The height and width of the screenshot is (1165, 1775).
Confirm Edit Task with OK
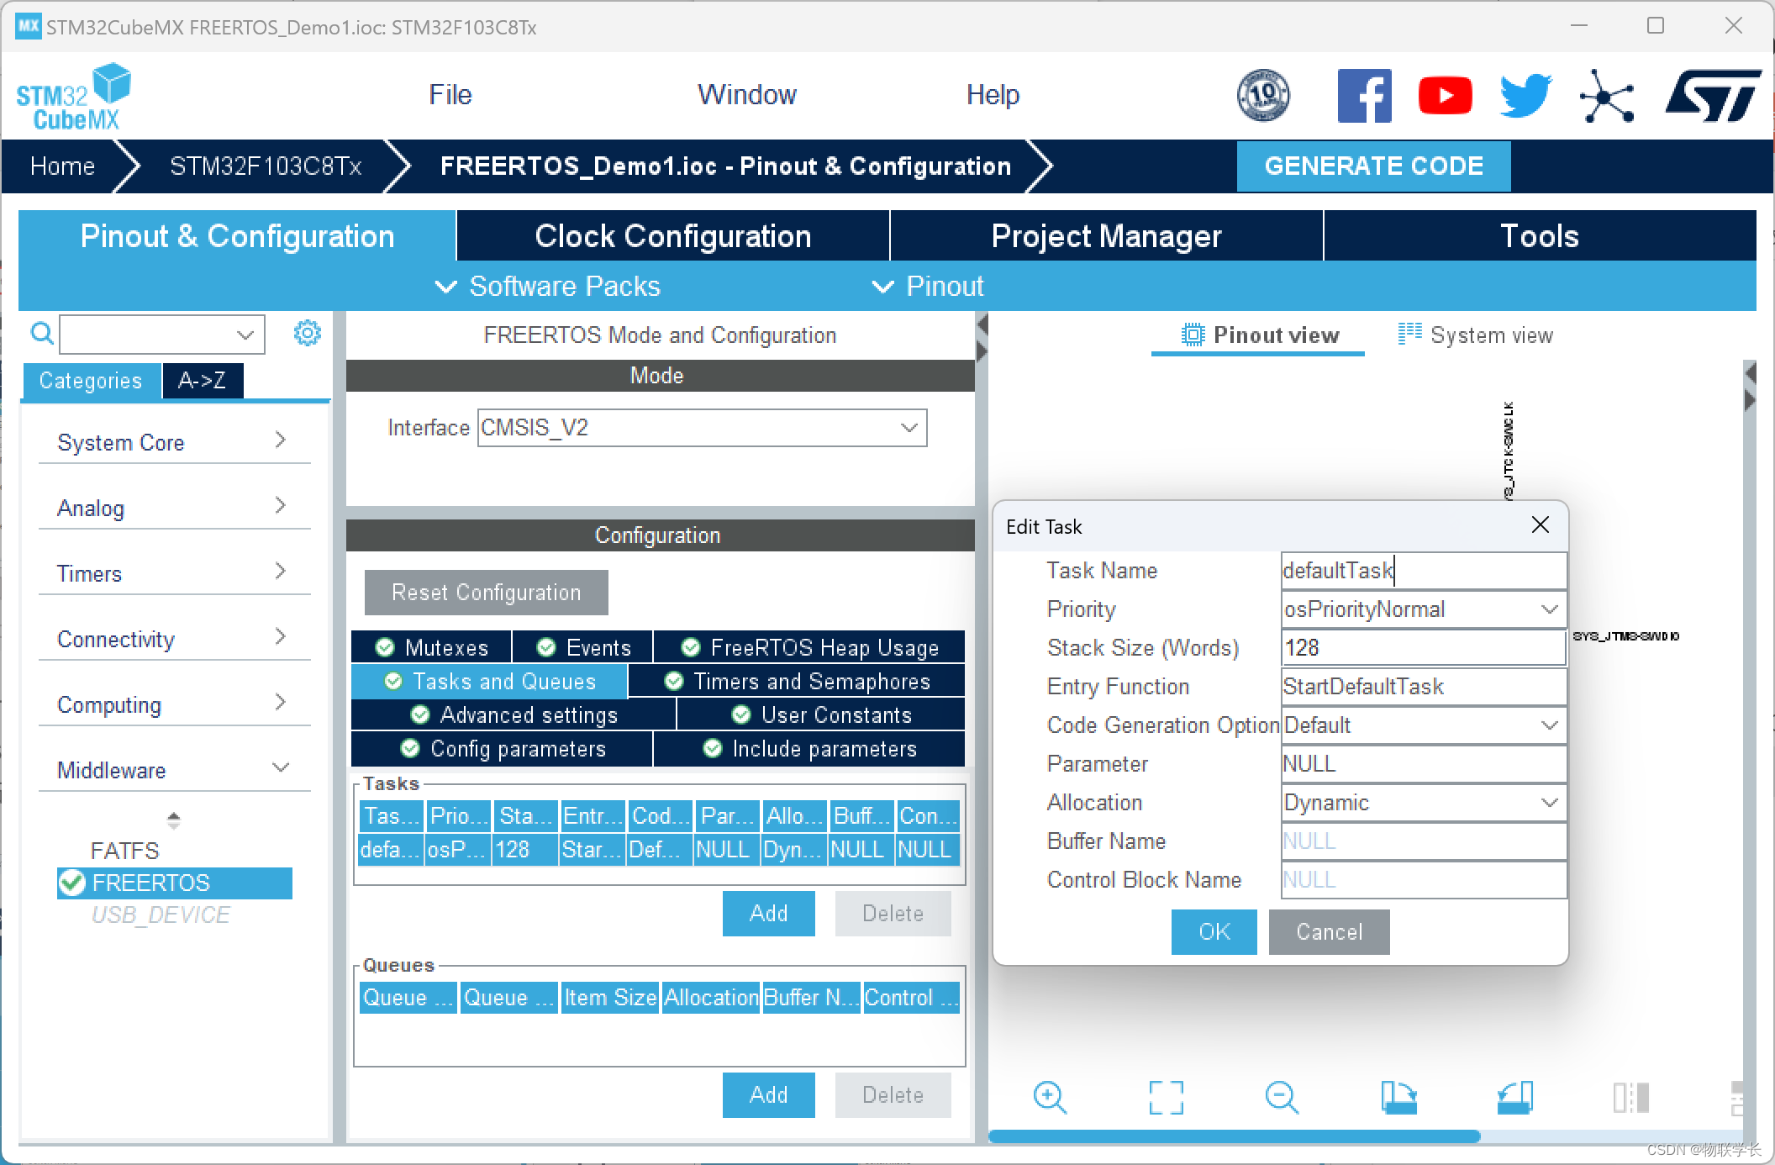1214,931
